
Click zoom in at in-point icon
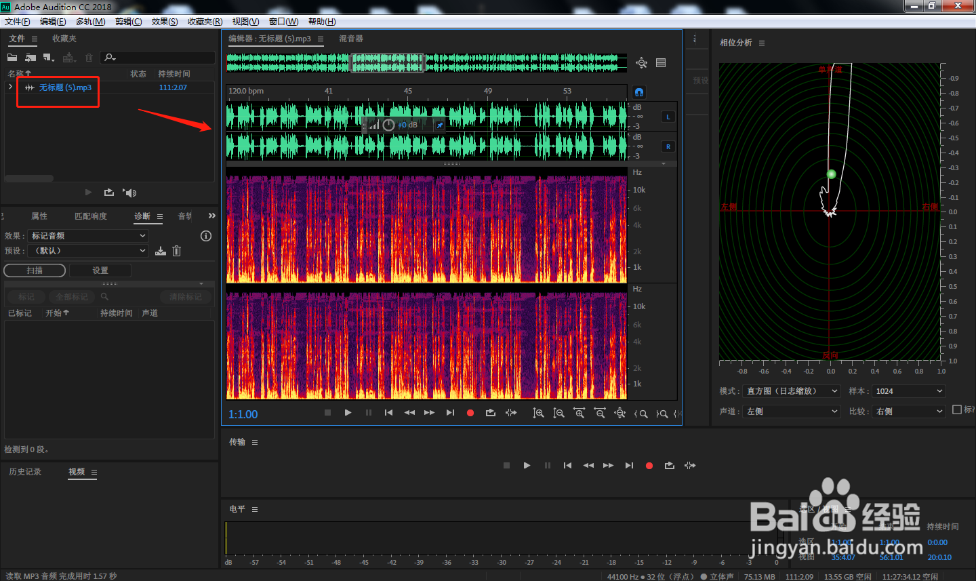point(640,414)
